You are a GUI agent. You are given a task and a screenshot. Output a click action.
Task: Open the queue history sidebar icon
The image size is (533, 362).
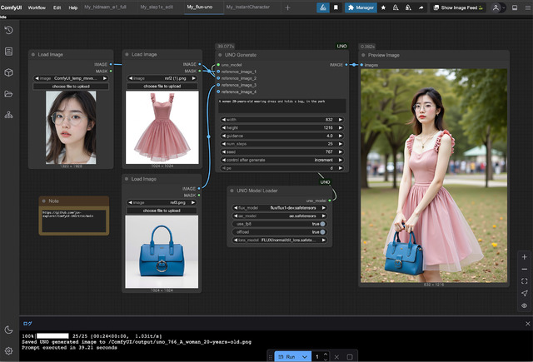coord(9,30)
